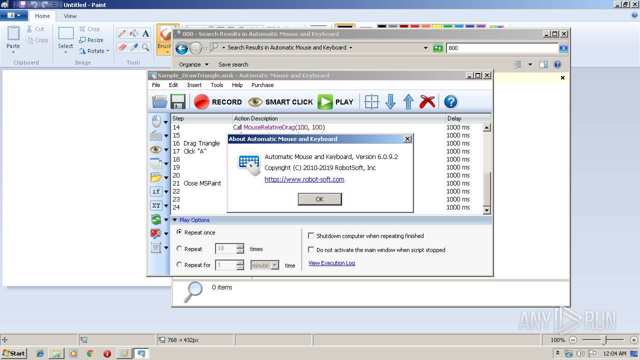This screenshot has height=360, width=640.
Task: Click the mouse action icon in sidebar
Action: click(x=156, y=121)
